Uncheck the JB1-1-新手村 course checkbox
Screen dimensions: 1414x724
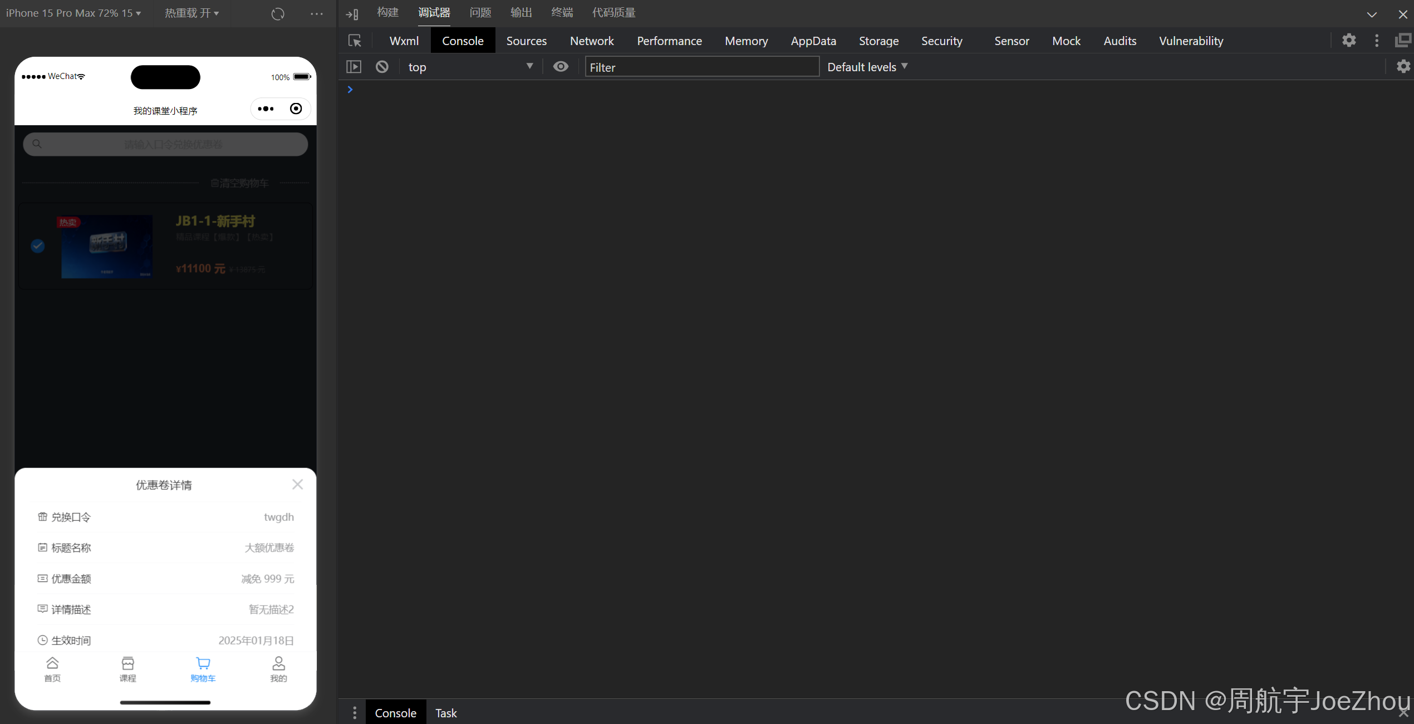(38, 245)
